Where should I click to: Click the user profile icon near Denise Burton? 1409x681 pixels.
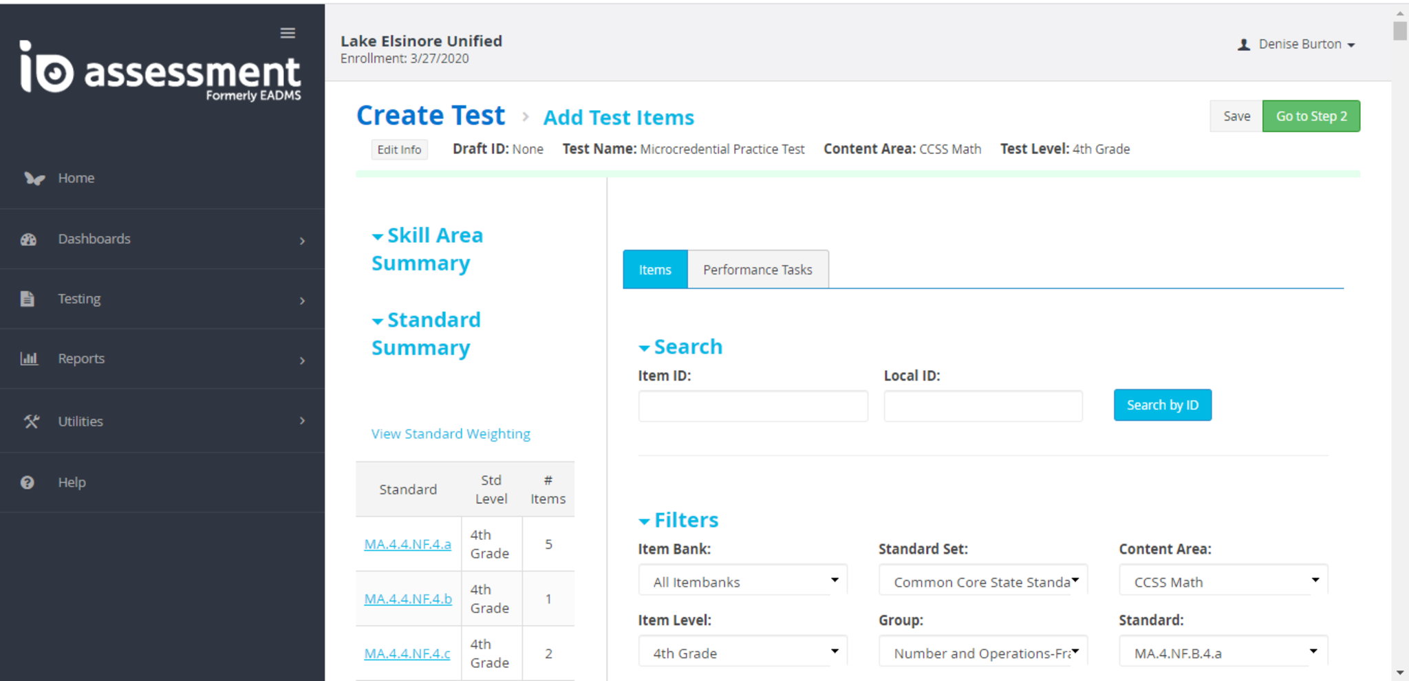[1243, 45]
